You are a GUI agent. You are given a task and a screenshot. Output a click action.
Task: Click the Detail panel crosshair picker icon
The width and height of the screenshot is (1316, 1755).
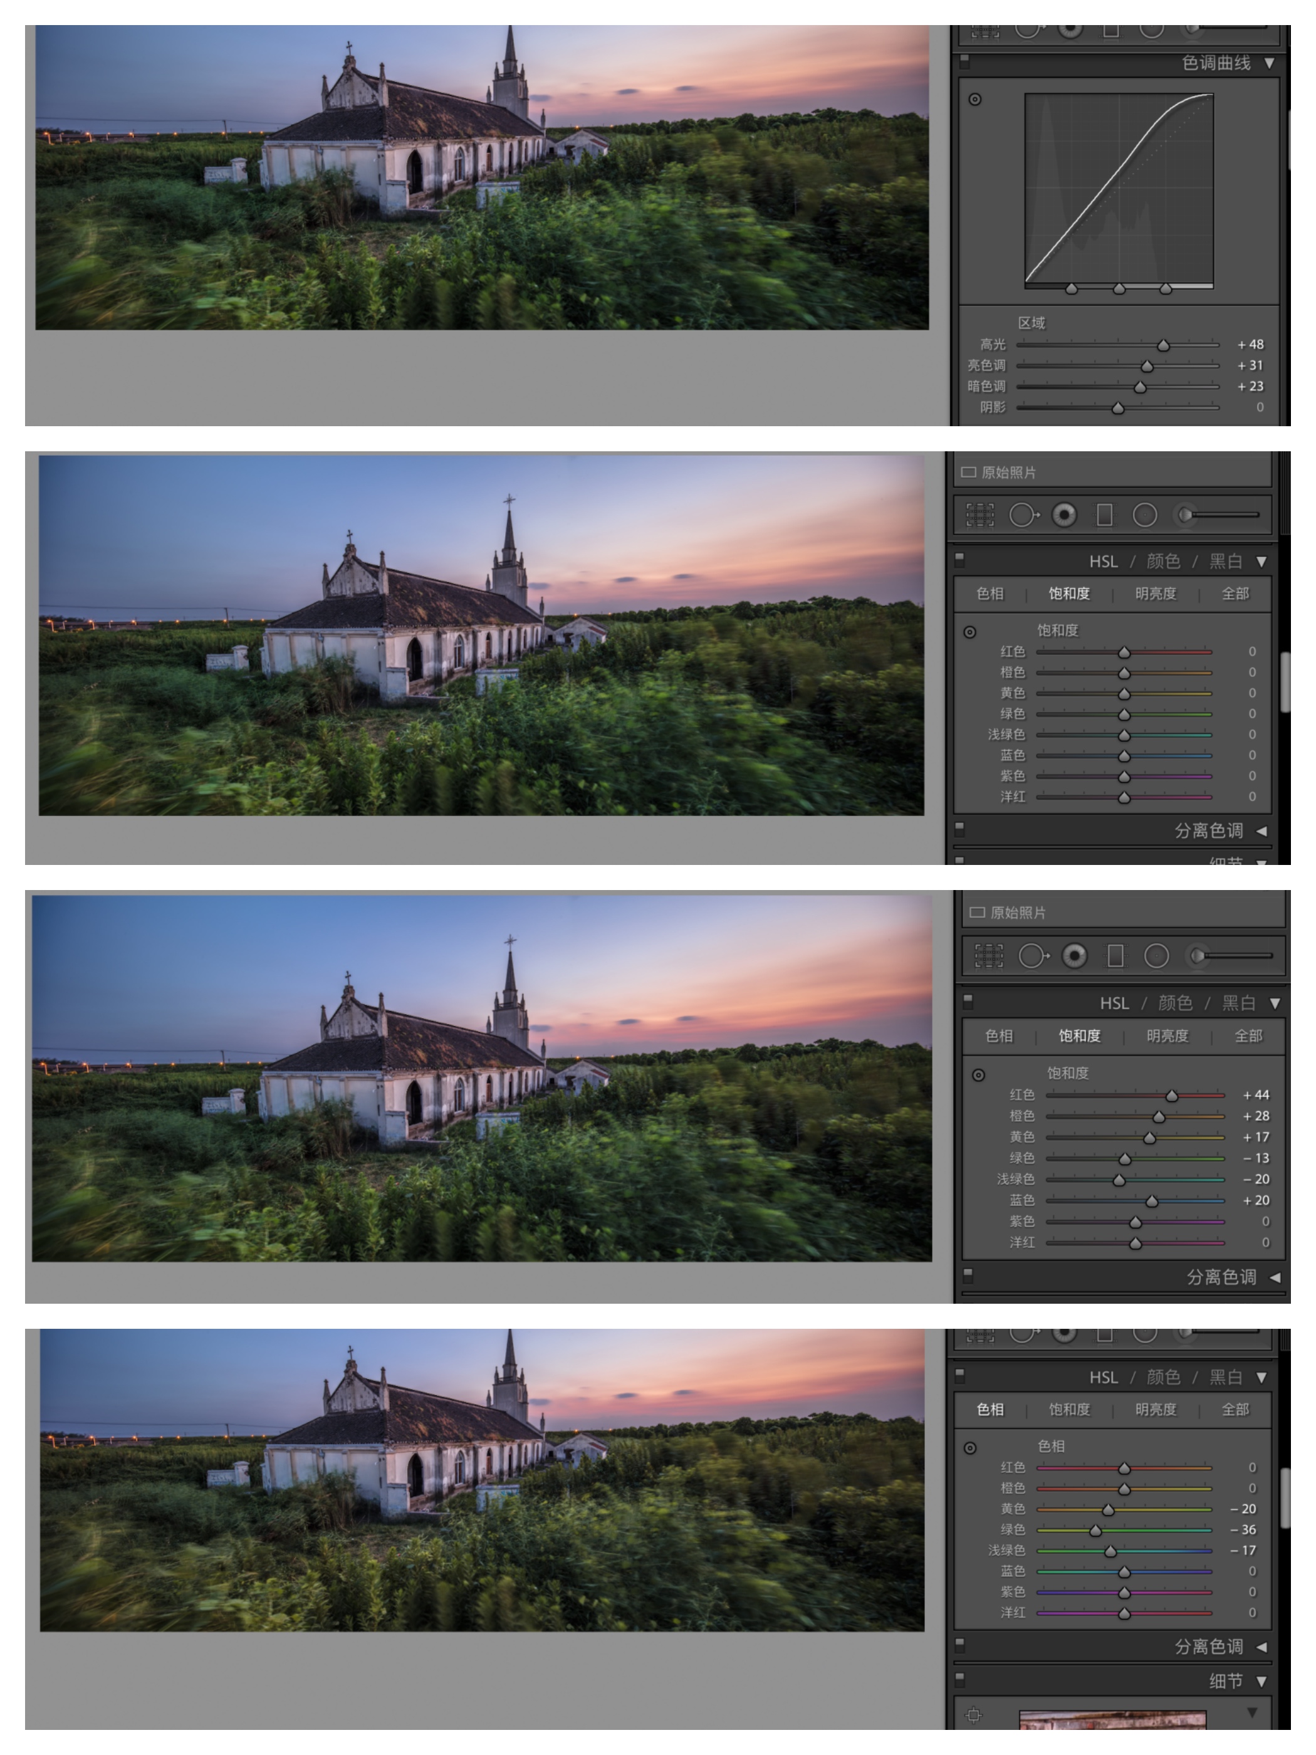pos(974,1716)
